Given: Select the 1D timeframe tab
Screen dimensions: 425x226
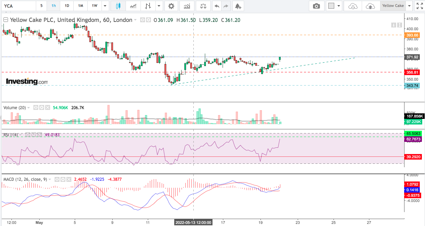Looking at the screenshot, I should pos(67,6).
